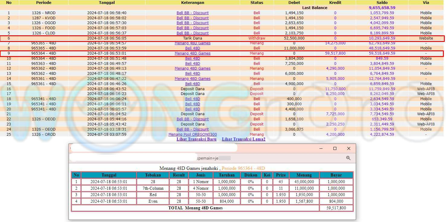Open Menang Pool OREGON0300 link

tap(192, 135)
